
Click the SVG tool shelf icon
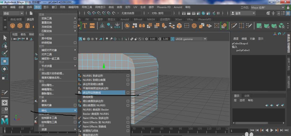tap(93, 26)
